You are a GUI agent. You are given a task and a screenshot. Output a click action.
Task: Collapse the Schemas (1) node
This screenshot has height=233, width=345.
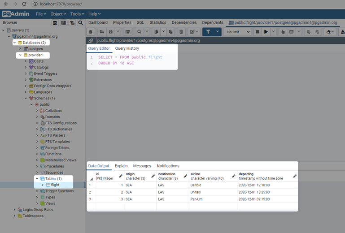pos(26,98)
